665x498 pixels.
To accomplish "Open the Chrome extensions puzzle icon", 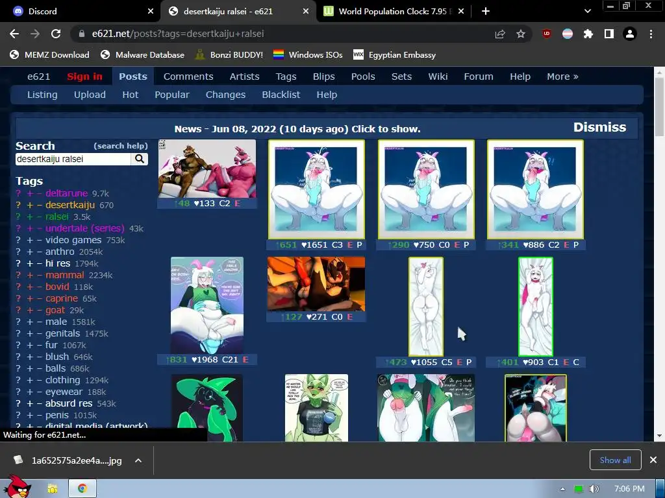I will 588,34.
